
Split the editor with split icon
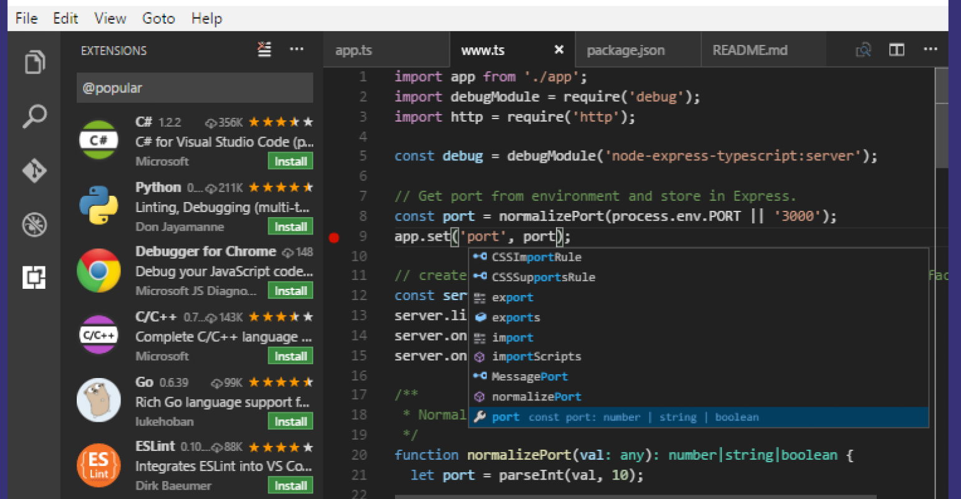click(897, 50)
